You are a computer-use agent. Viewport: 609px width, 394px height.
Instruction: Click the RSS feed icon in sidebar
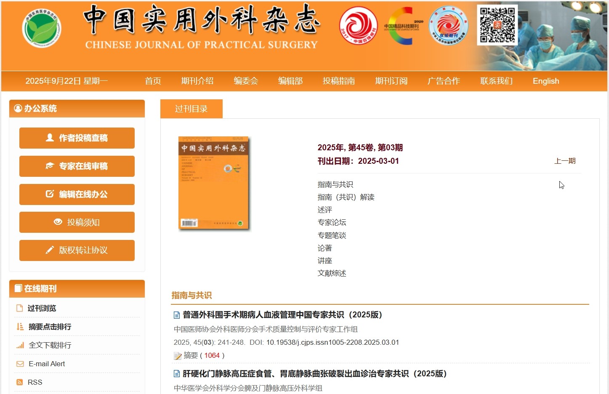(x=19, y=382)
